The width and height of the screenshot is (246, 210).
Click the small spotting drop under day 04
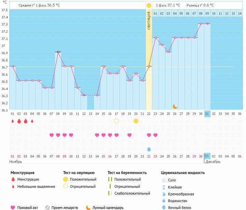coord(32,121)
